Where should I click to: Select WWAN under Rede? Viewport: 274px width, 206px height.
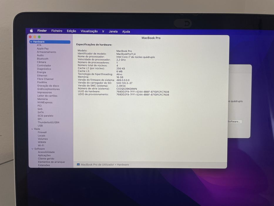click(42, 142)
